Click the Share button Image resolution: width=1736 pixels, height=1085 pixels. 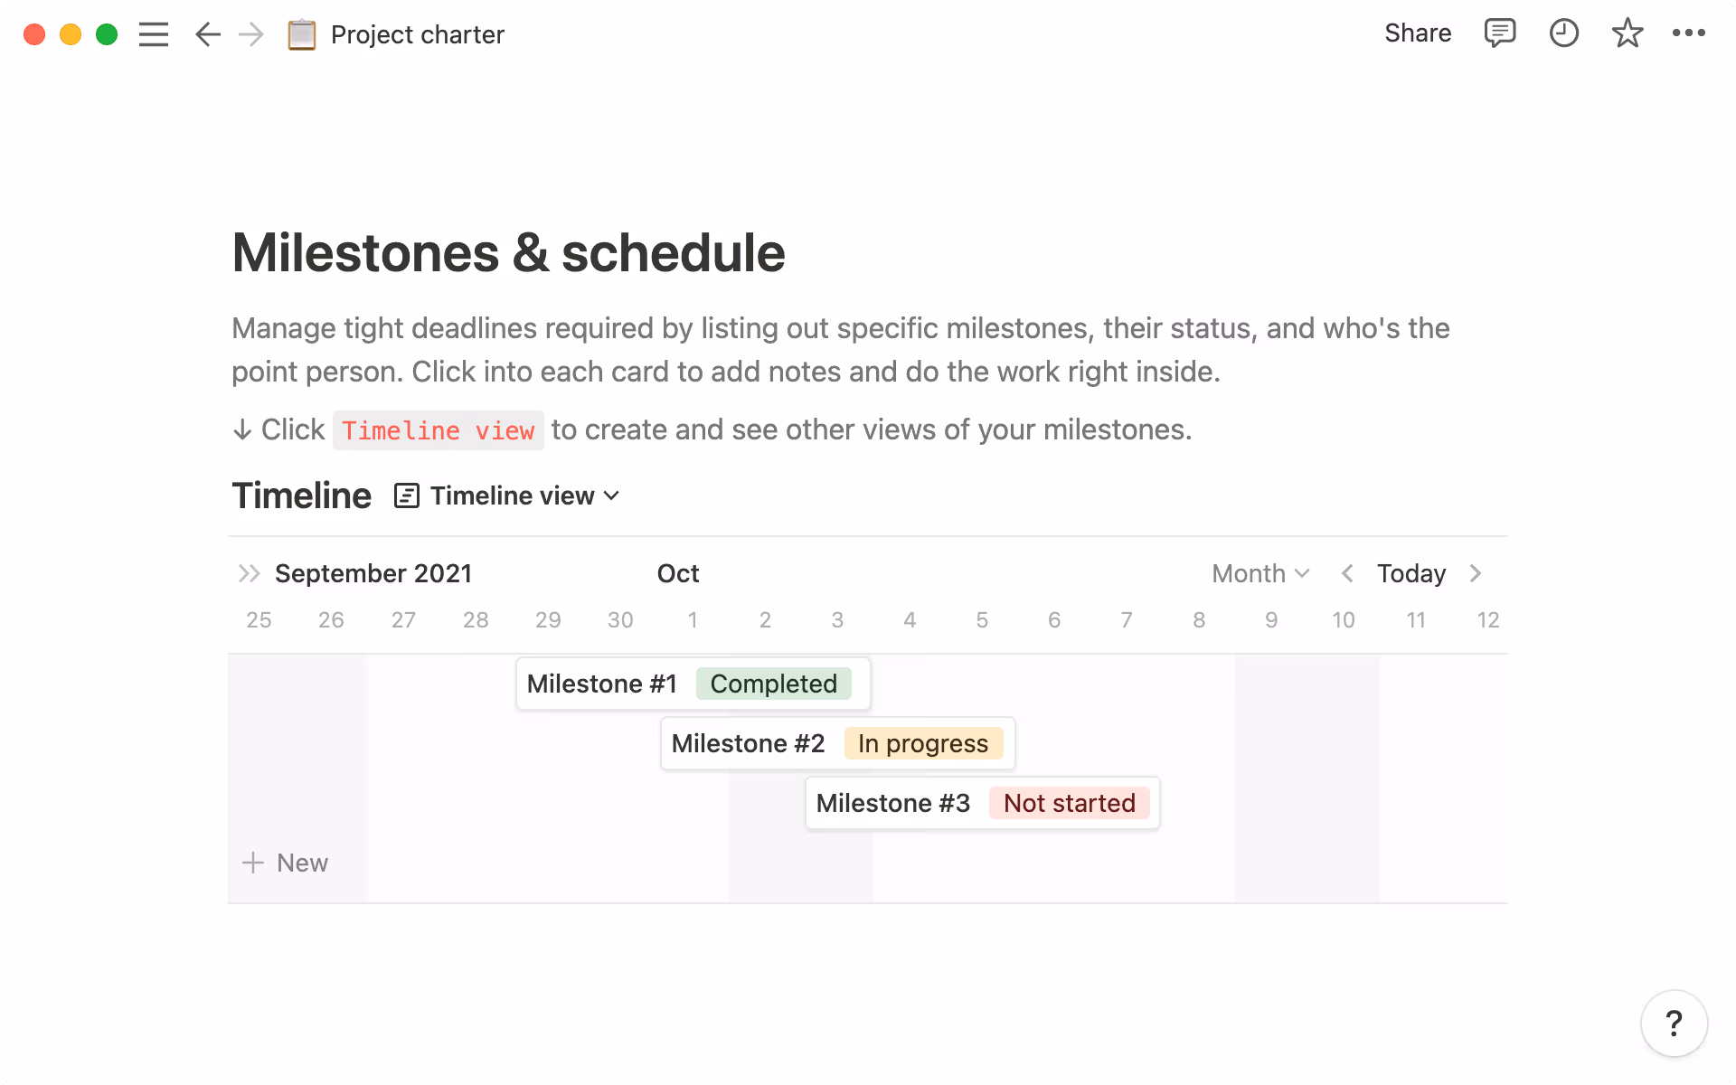pos(1417,33)
